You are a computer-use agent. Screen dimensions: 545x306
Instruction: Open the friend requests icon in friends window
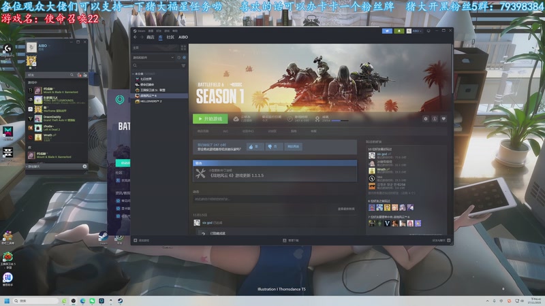(79, 75)
